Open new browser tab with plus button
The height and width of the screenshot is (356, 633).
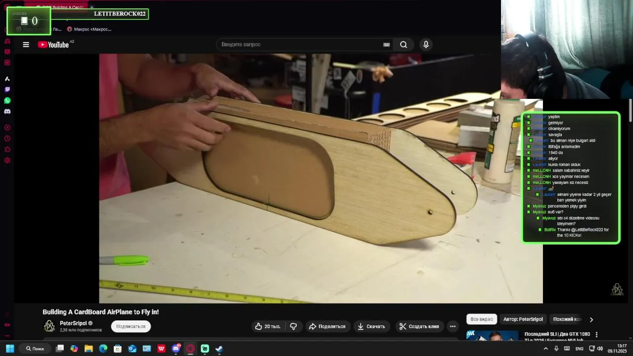pos(91,7)
